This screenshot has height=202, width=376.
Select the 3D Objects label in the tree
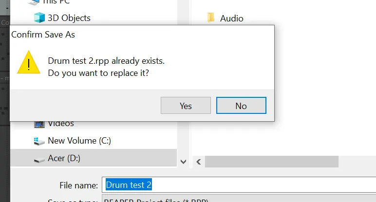(x=69, y=18)
